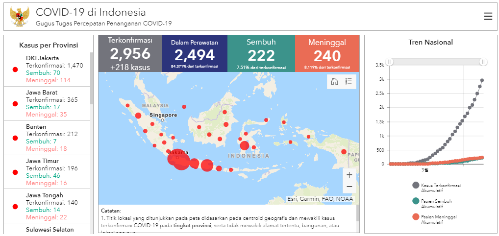Click the +218 kasus text
This screenshot has width=499, height=236.
click(x=130, y=68)
